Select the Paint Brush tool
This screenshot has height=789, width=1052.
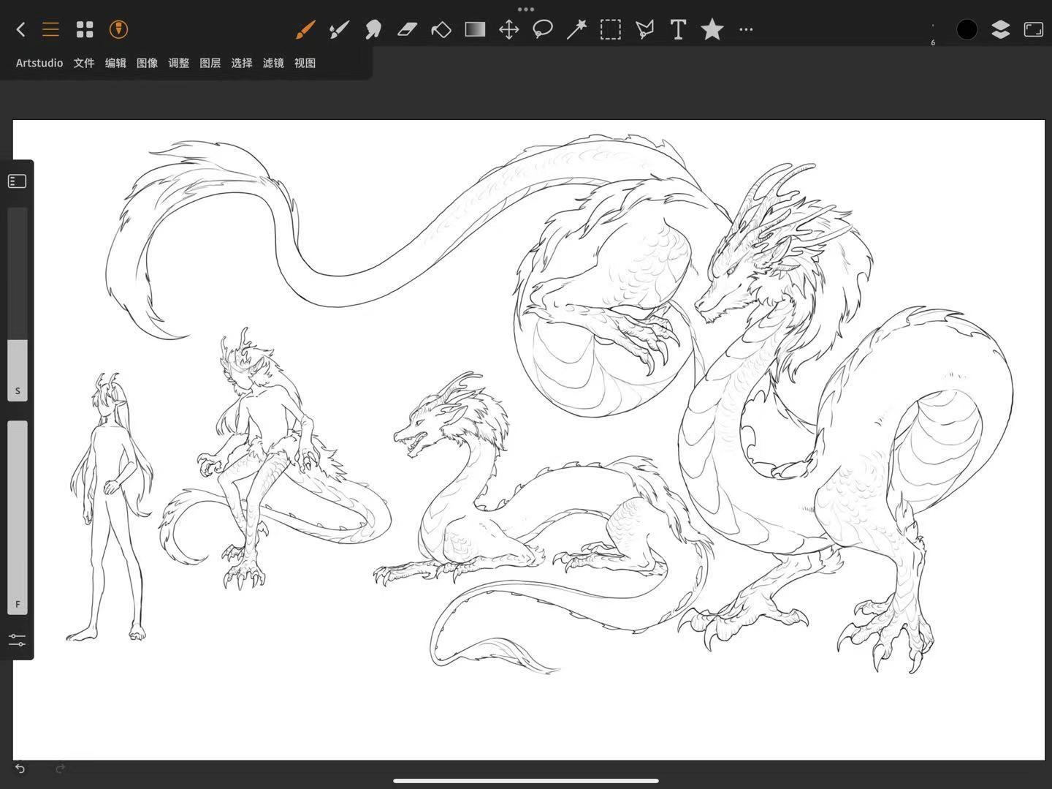tap(305, 30)
